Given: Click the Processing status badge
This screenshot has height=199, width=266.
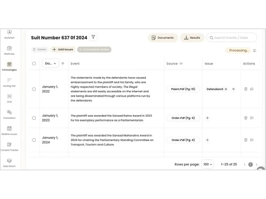Looking at the screenshot, I should 238,50.
